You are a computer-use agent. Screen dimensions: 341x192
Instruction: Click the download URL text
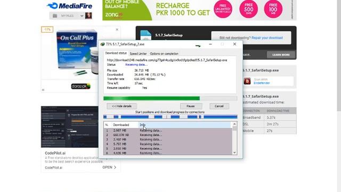coord(167,60)
